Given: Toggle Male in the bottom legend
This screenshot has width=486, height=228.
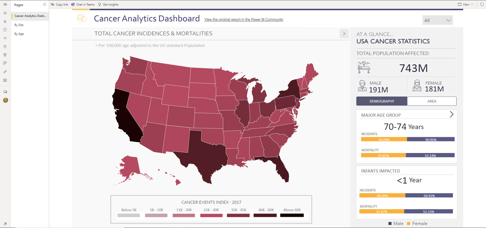Looking at the screenshot, I should click(396, 223).
